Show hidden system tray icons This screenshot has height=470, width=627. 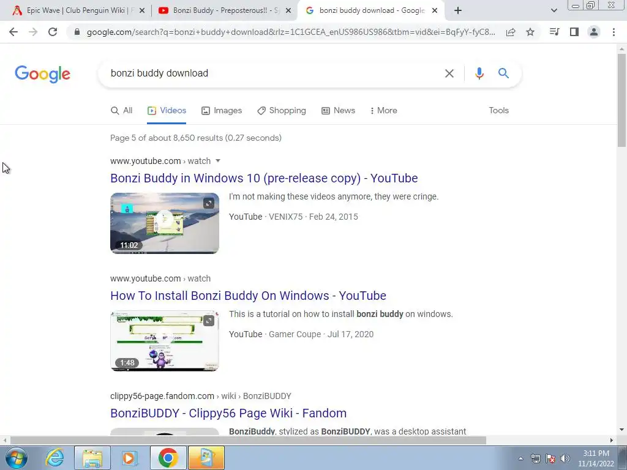click(520, 458)
